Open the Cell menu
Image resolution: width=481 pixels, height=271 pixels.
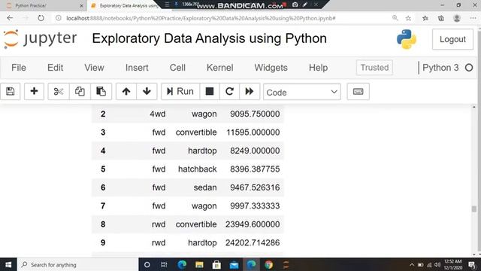[x=177, y=68]
